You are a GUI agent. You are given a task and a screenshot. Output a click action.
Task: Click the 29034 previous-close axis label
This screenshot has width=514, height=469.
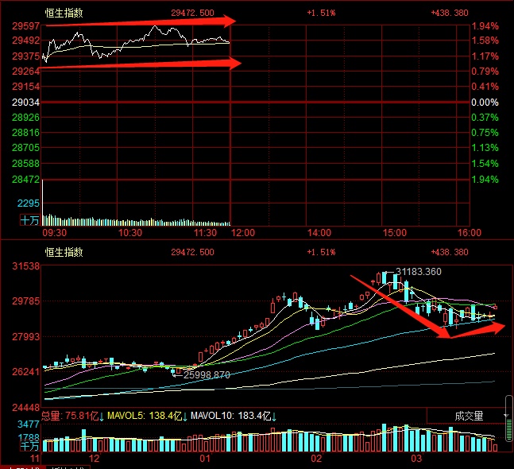pyautogui.click(x=25, y=103)
